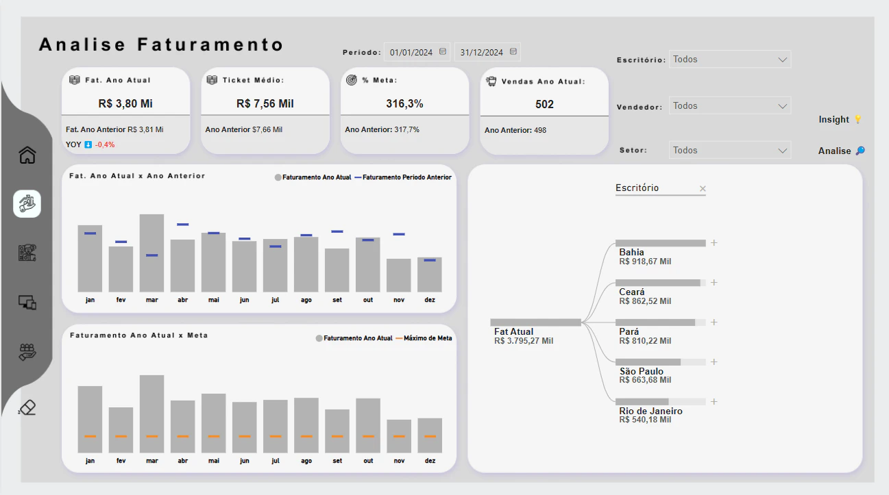Remove the Escritório level with X
Screen dimensions: 889x495
[703, 188]
